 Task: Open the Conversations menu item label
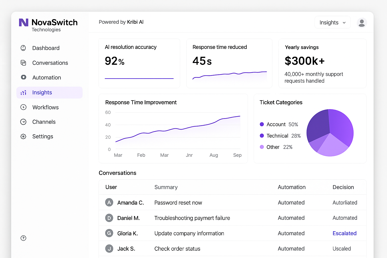tap(50, 63)
